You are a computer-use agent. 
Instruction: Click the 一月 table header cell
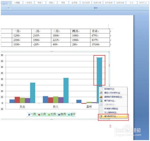[x=22, y=31]
